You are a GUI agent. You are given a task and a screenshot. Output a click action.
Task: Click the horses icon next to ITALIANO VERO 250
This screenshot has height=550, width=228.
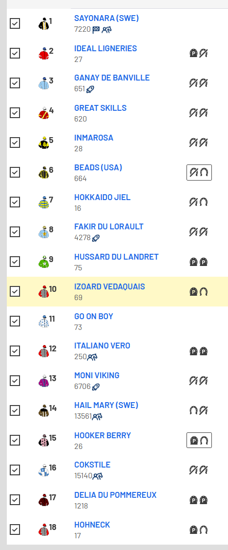[x=92, y=357]
